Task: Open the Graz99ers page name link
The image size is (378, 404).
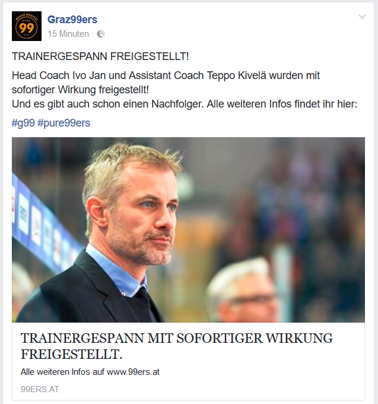Action: click(x=72, y=20)
